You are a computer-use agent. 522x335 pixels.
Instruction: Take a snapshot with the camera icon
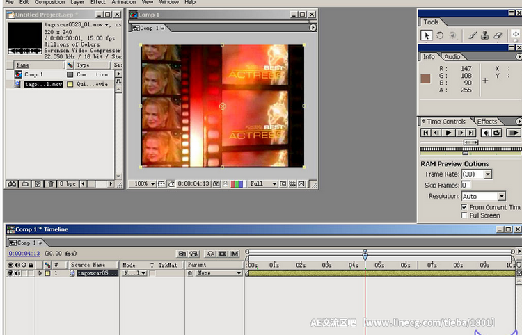point(216,183)
